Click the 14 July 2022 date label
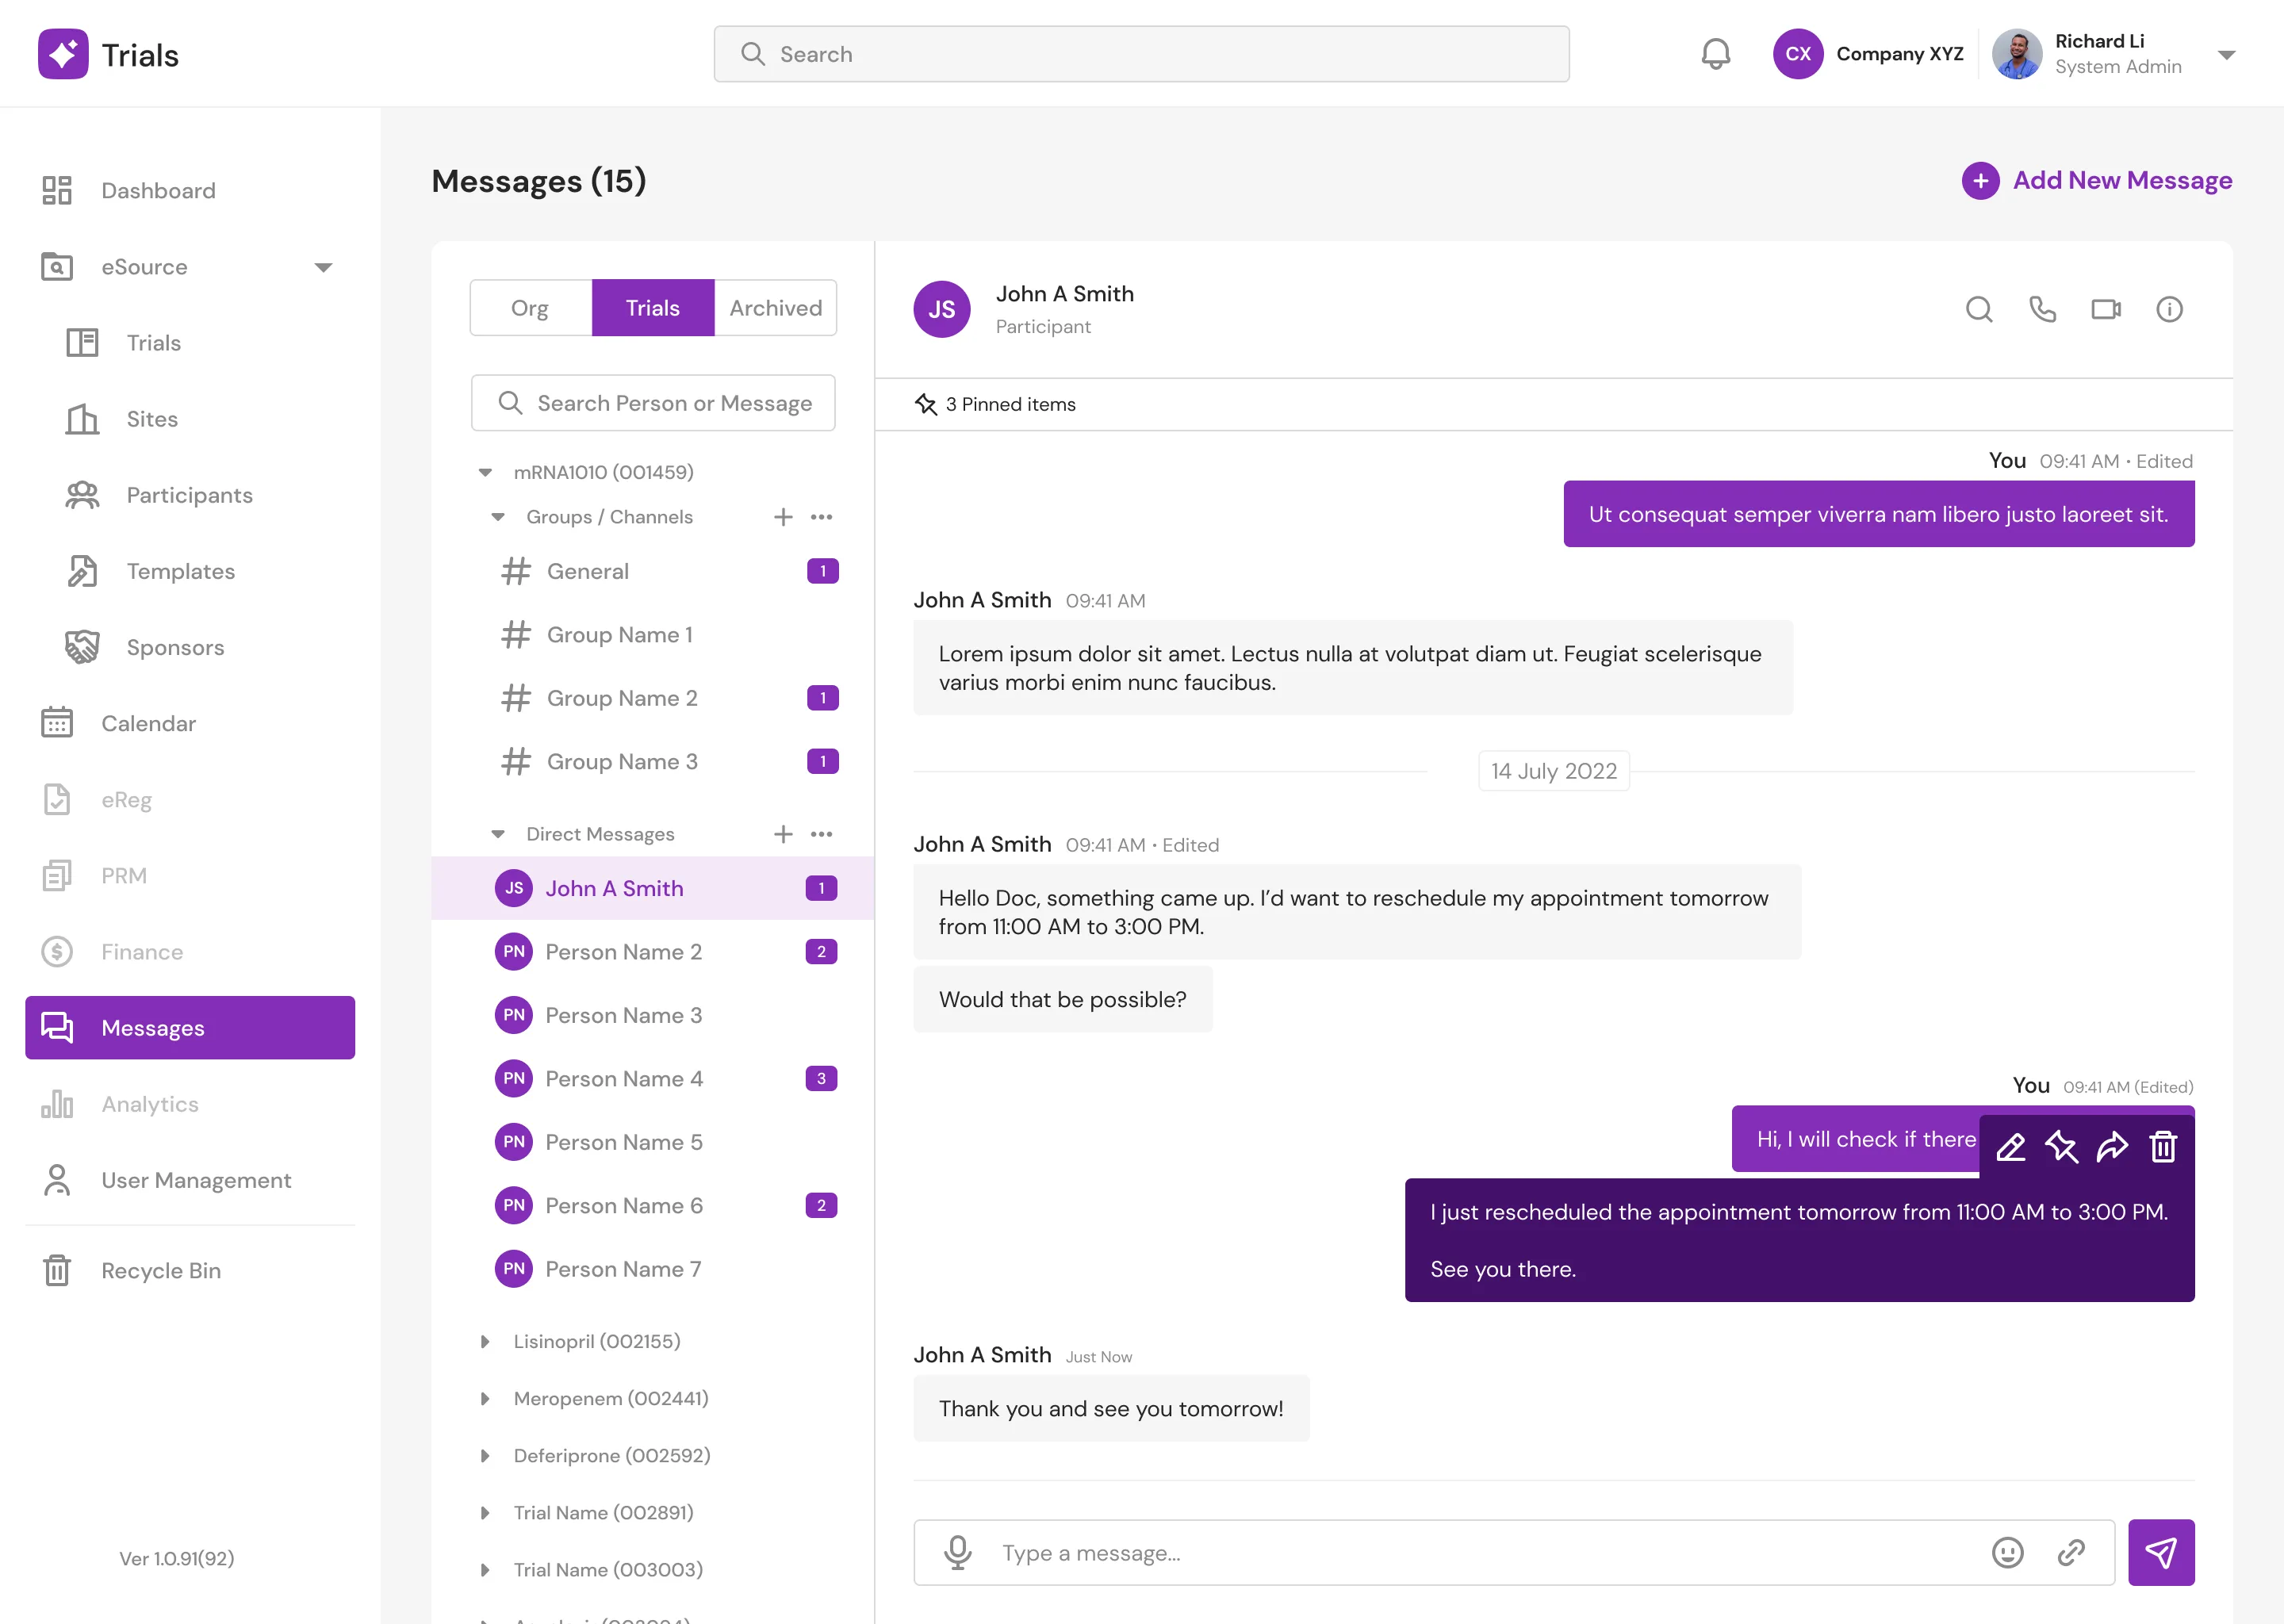 point(1554,771)
